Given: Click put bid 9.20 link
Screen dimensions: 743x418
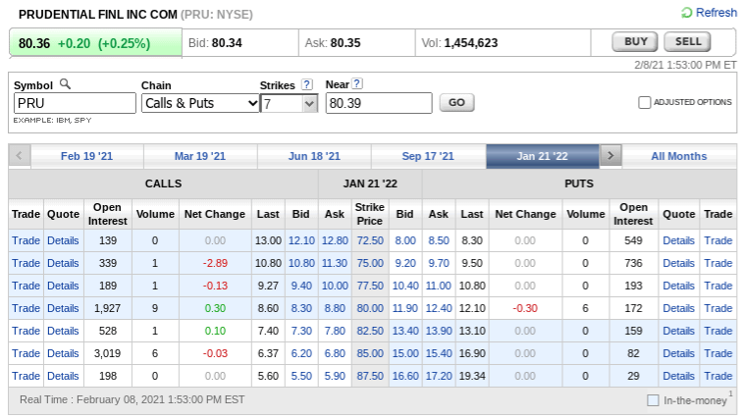Looking at the screenshot, I should [x=405, y=263].
